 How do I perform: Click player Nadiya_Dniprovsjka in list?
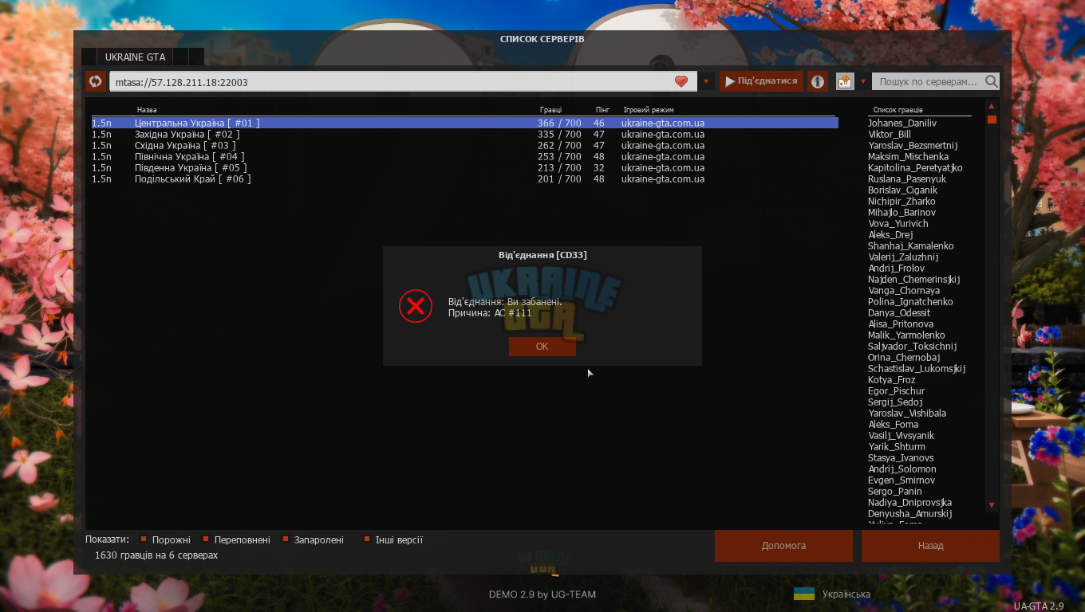point(909,503)
